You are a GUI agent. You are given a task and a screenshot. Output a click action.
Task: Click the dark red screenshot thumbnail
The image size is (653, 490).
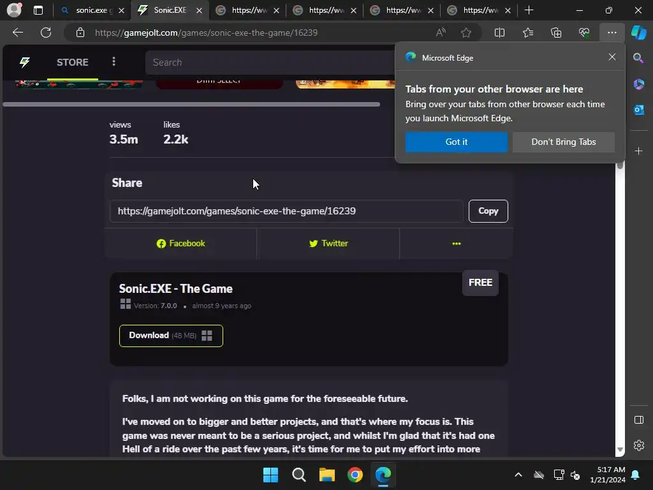click(x=219, y=84)
